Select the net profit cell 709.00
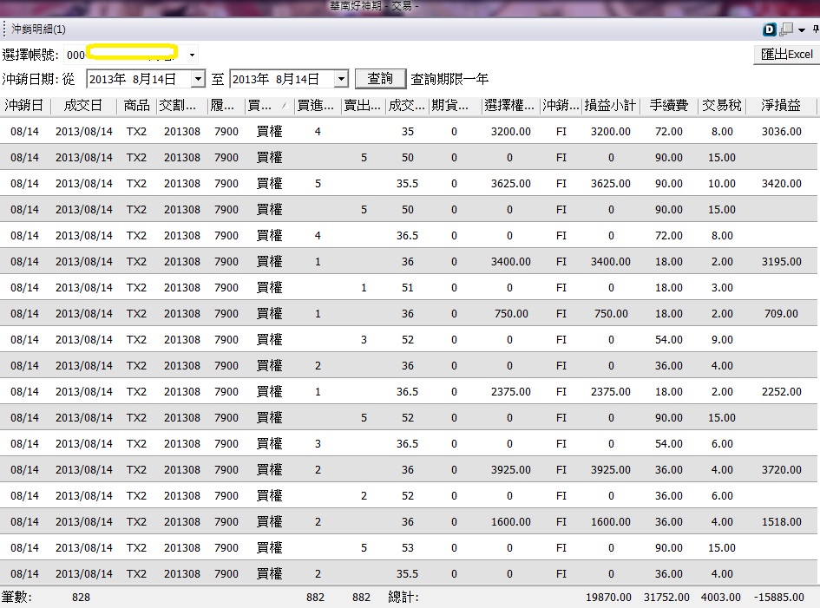Image resolution: width=820 pixels, height=608 pixels. pyautogui.click(x=781, y=314)
